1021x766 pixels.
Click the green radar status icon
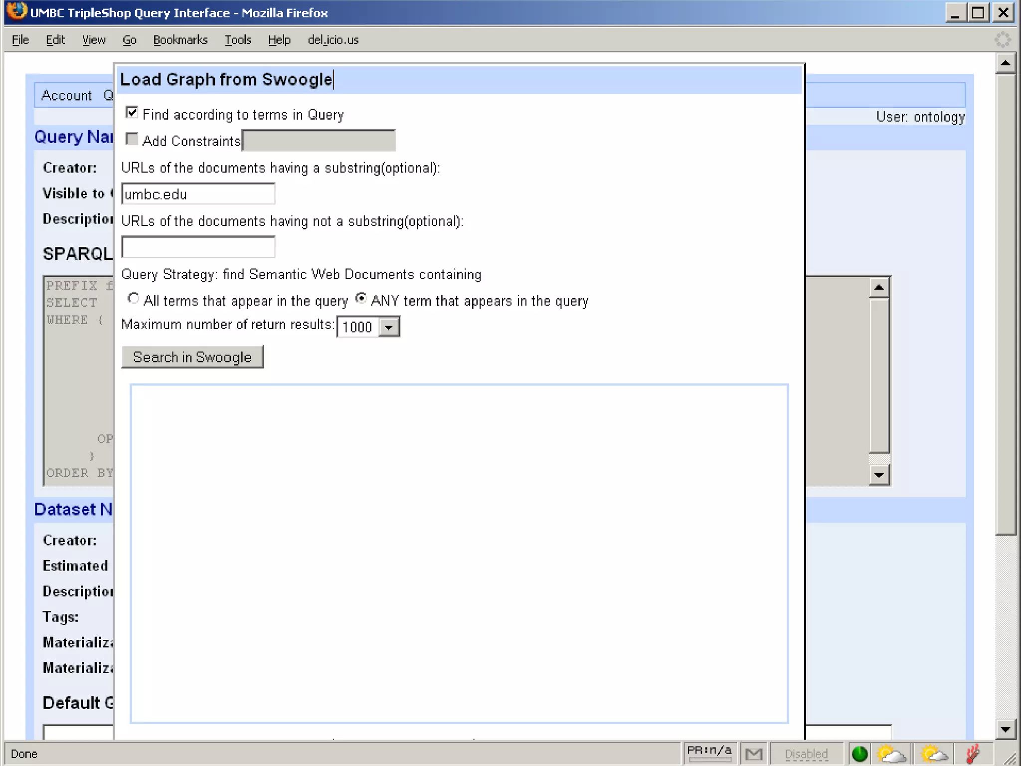(859, 754)
